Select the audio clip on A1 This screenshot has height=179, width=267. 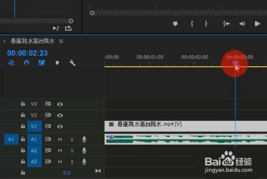click(x=185, y=139)
